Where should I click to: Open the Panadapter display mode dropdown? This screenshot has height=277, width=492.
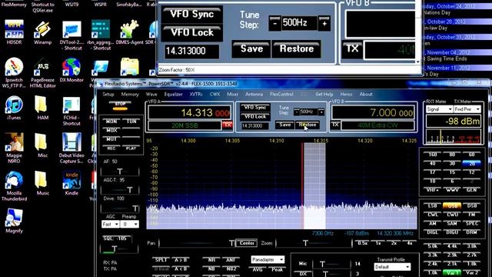268,260
